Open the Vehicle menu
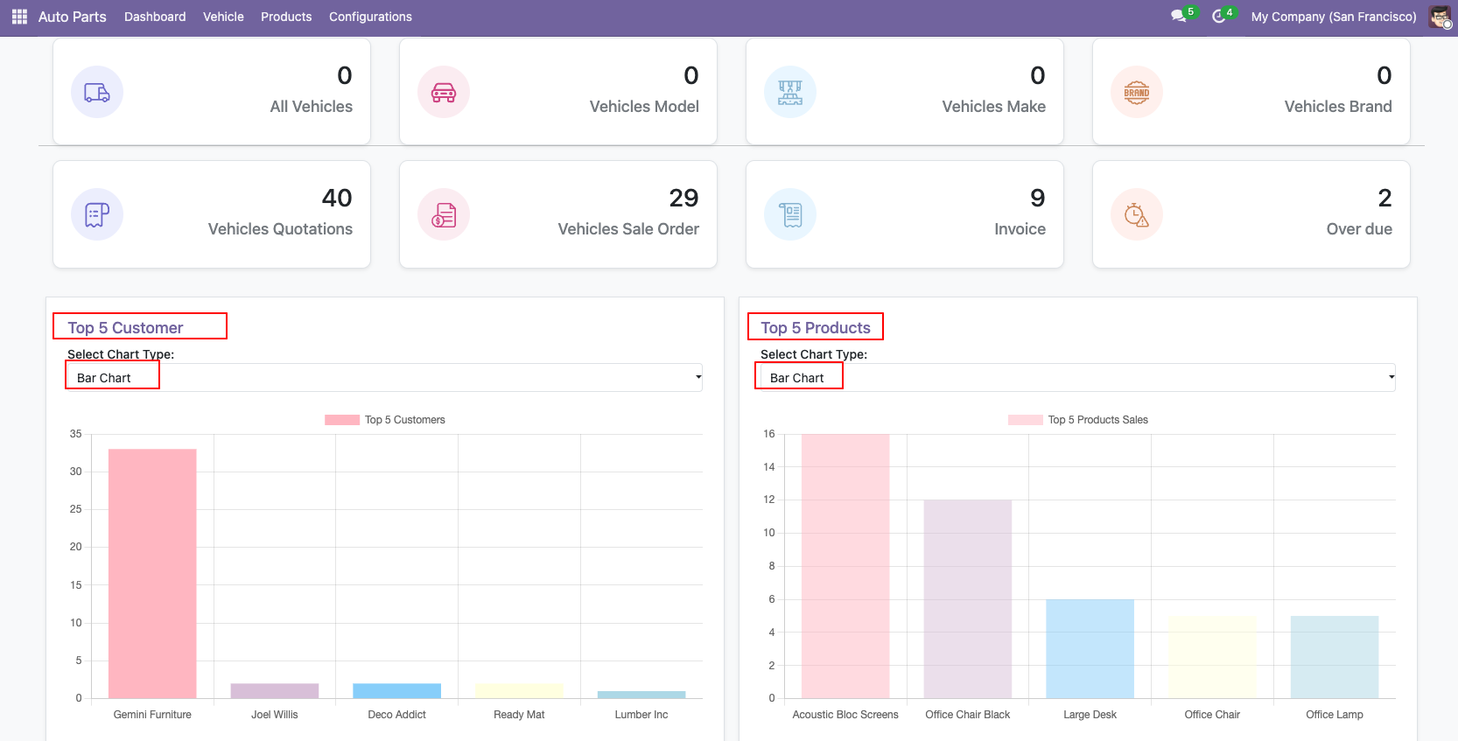This screenshot has height=741, width=1458. [223, 17]
